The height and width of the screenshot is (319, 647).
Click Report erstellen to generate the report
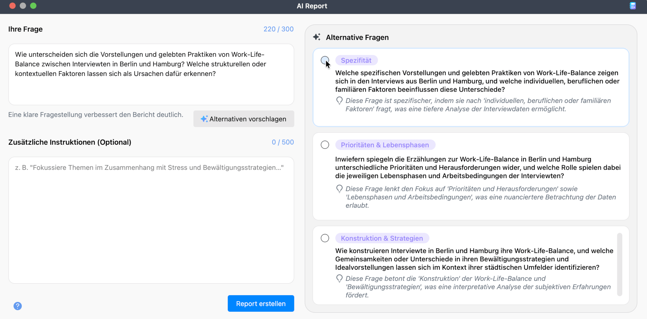tap(261, 303)
